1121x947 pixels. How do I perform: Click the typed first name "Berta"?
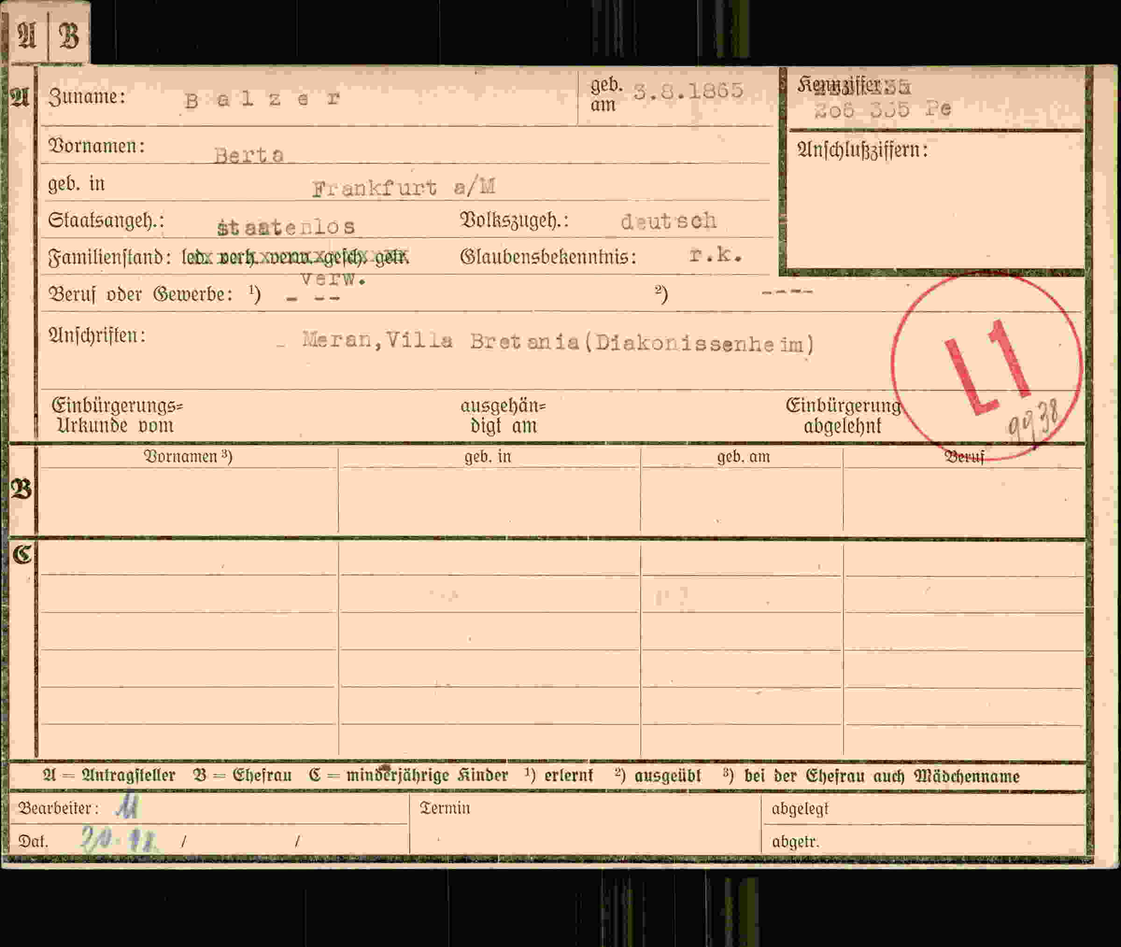coord(249,156)
